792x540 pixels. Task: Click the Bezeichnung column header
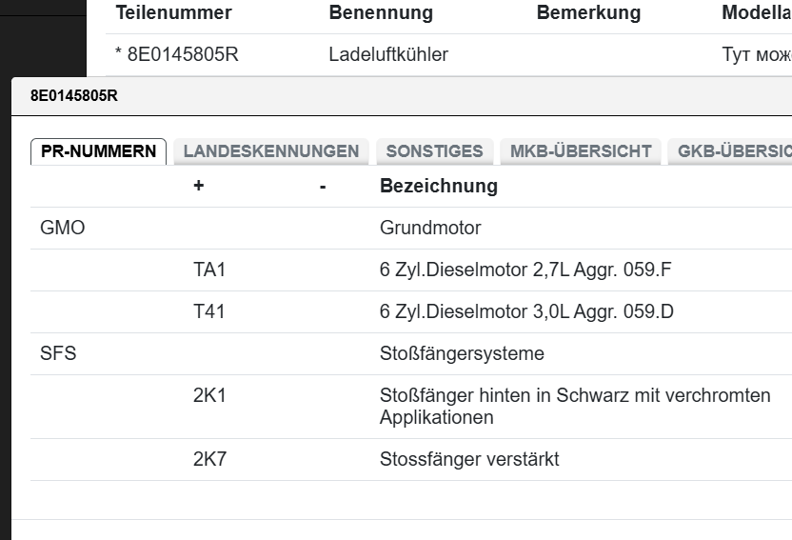pos(438,187)
